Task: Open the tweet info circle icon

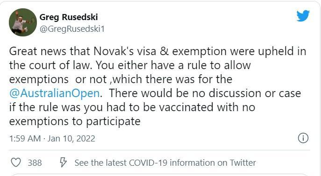Action: pyautogui.click(x=303, y=138)
